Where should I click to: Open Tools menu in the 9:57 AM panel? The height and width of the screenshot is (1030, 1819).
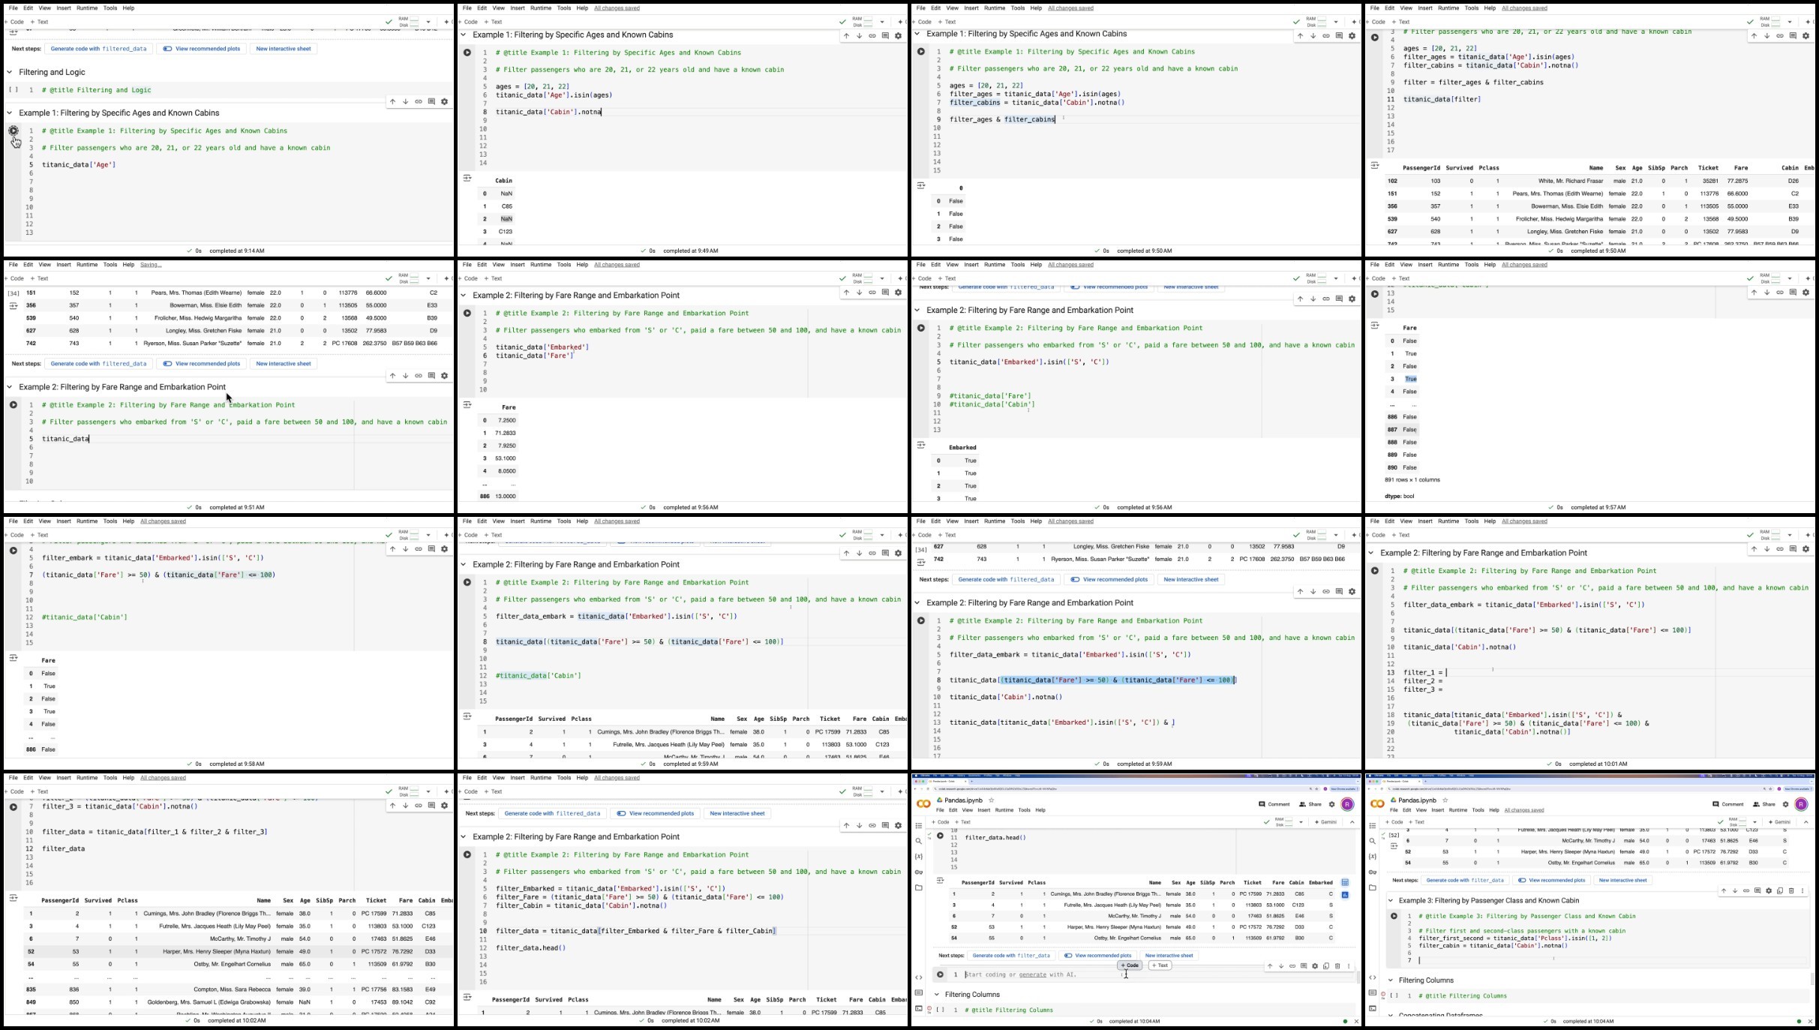click(1472, 265)
